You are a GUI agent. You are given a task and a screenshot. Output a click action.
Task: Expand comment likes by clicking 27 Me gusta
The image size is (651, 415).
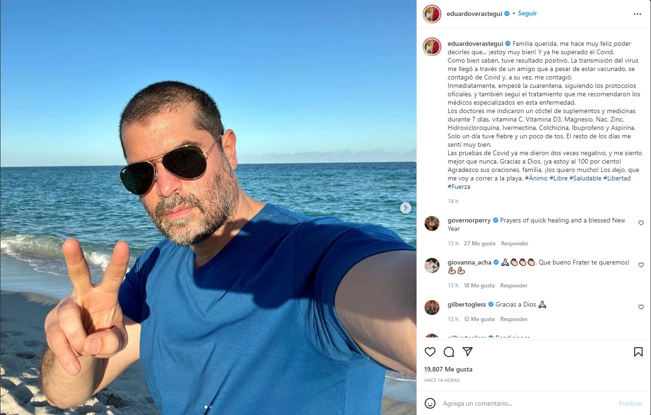tap(479, 243)
